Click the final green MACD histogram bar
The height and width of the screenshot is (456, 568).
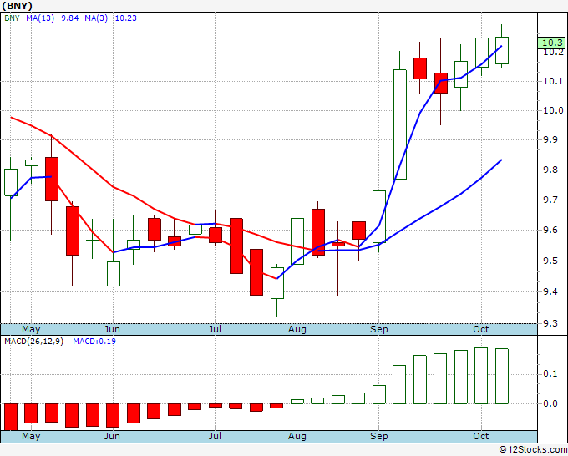pyautogui.click(x=502, y=377)
